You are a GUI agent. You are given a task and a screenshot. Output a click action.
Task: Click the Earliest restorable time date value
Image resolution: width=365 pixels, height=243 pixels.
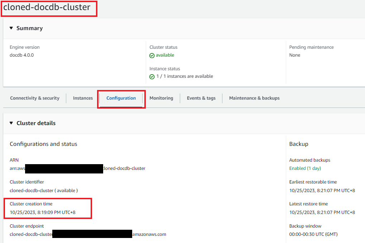pos(322,191)
